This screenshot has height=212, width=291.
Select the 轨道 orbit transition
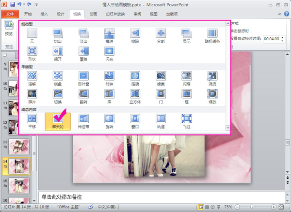point(161,122)
